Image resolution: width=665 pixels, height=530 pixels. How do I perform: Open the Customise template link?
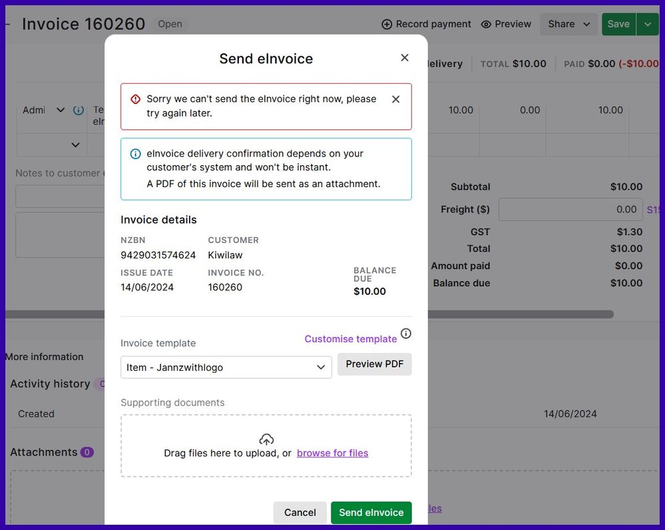tap(350, 339)
